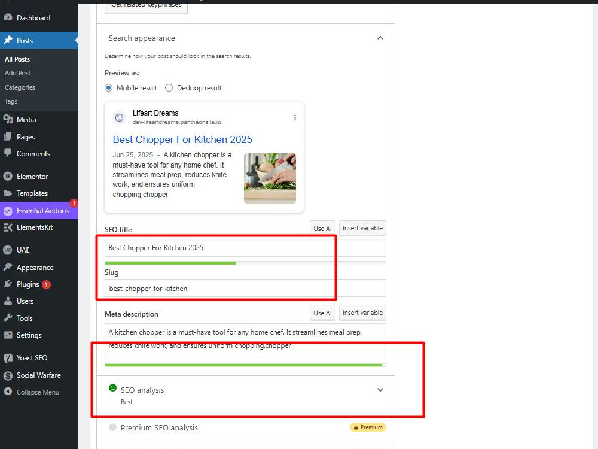The height and width of the screenshot is (449, 598).
Task: Open Add Post submenu item
Action: point(17,73)
